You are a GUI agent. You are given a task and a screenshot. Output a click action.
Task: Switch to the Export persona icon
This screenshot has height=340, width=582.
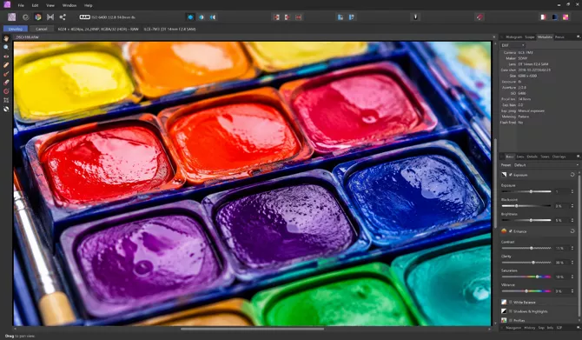[63, 17]
